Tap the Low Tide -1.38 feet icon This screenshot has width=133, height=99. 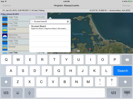(5, 24)
